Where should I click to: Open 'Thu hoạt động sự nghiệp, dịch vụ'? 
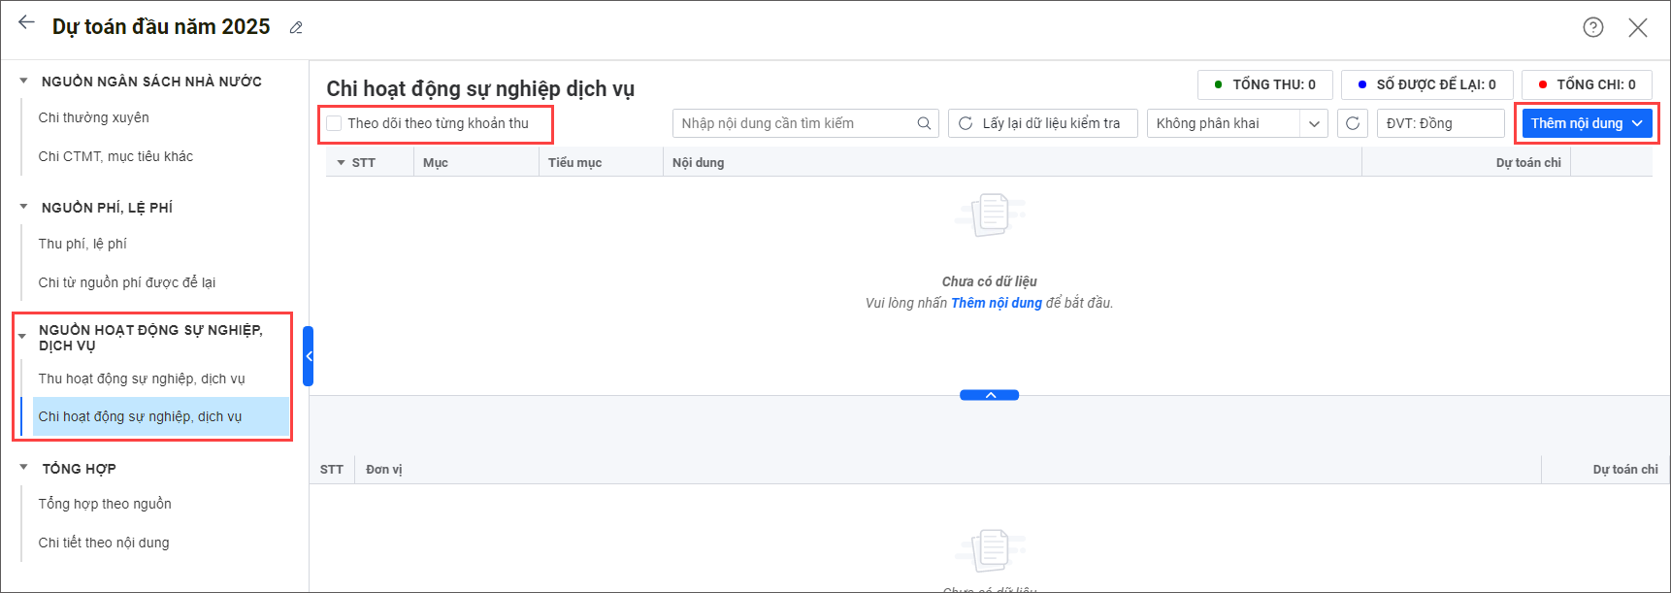click(x=142, y=379)
